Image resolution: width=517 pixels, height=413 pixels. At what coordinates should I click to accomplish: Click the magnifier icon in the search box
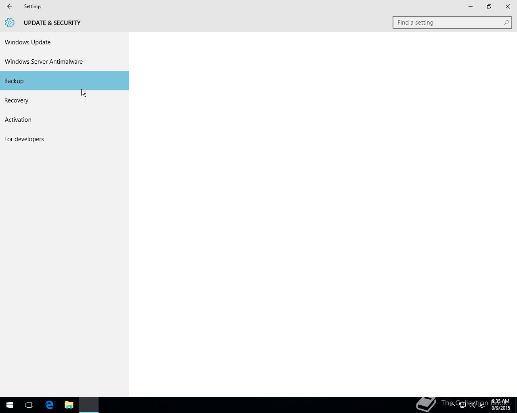pyautogui.click(x=506, y=23)
